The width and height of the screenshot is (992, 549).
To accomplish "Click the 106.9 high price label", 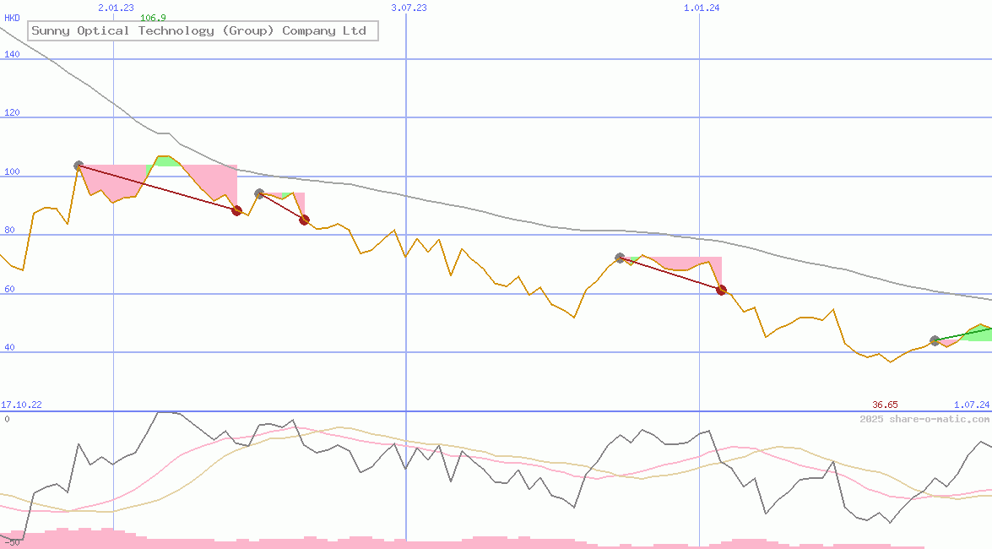I will tap(153, 18).
